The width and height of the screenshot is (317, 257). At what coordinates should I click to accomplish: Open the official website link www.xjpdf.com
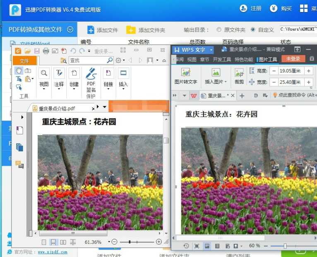pos(53,252)
